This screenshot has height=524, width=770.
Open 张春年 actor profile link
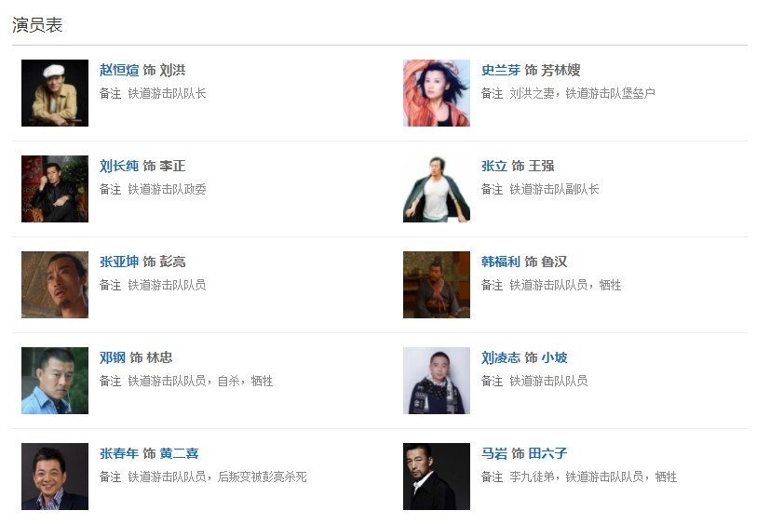(x=119, y=453)
